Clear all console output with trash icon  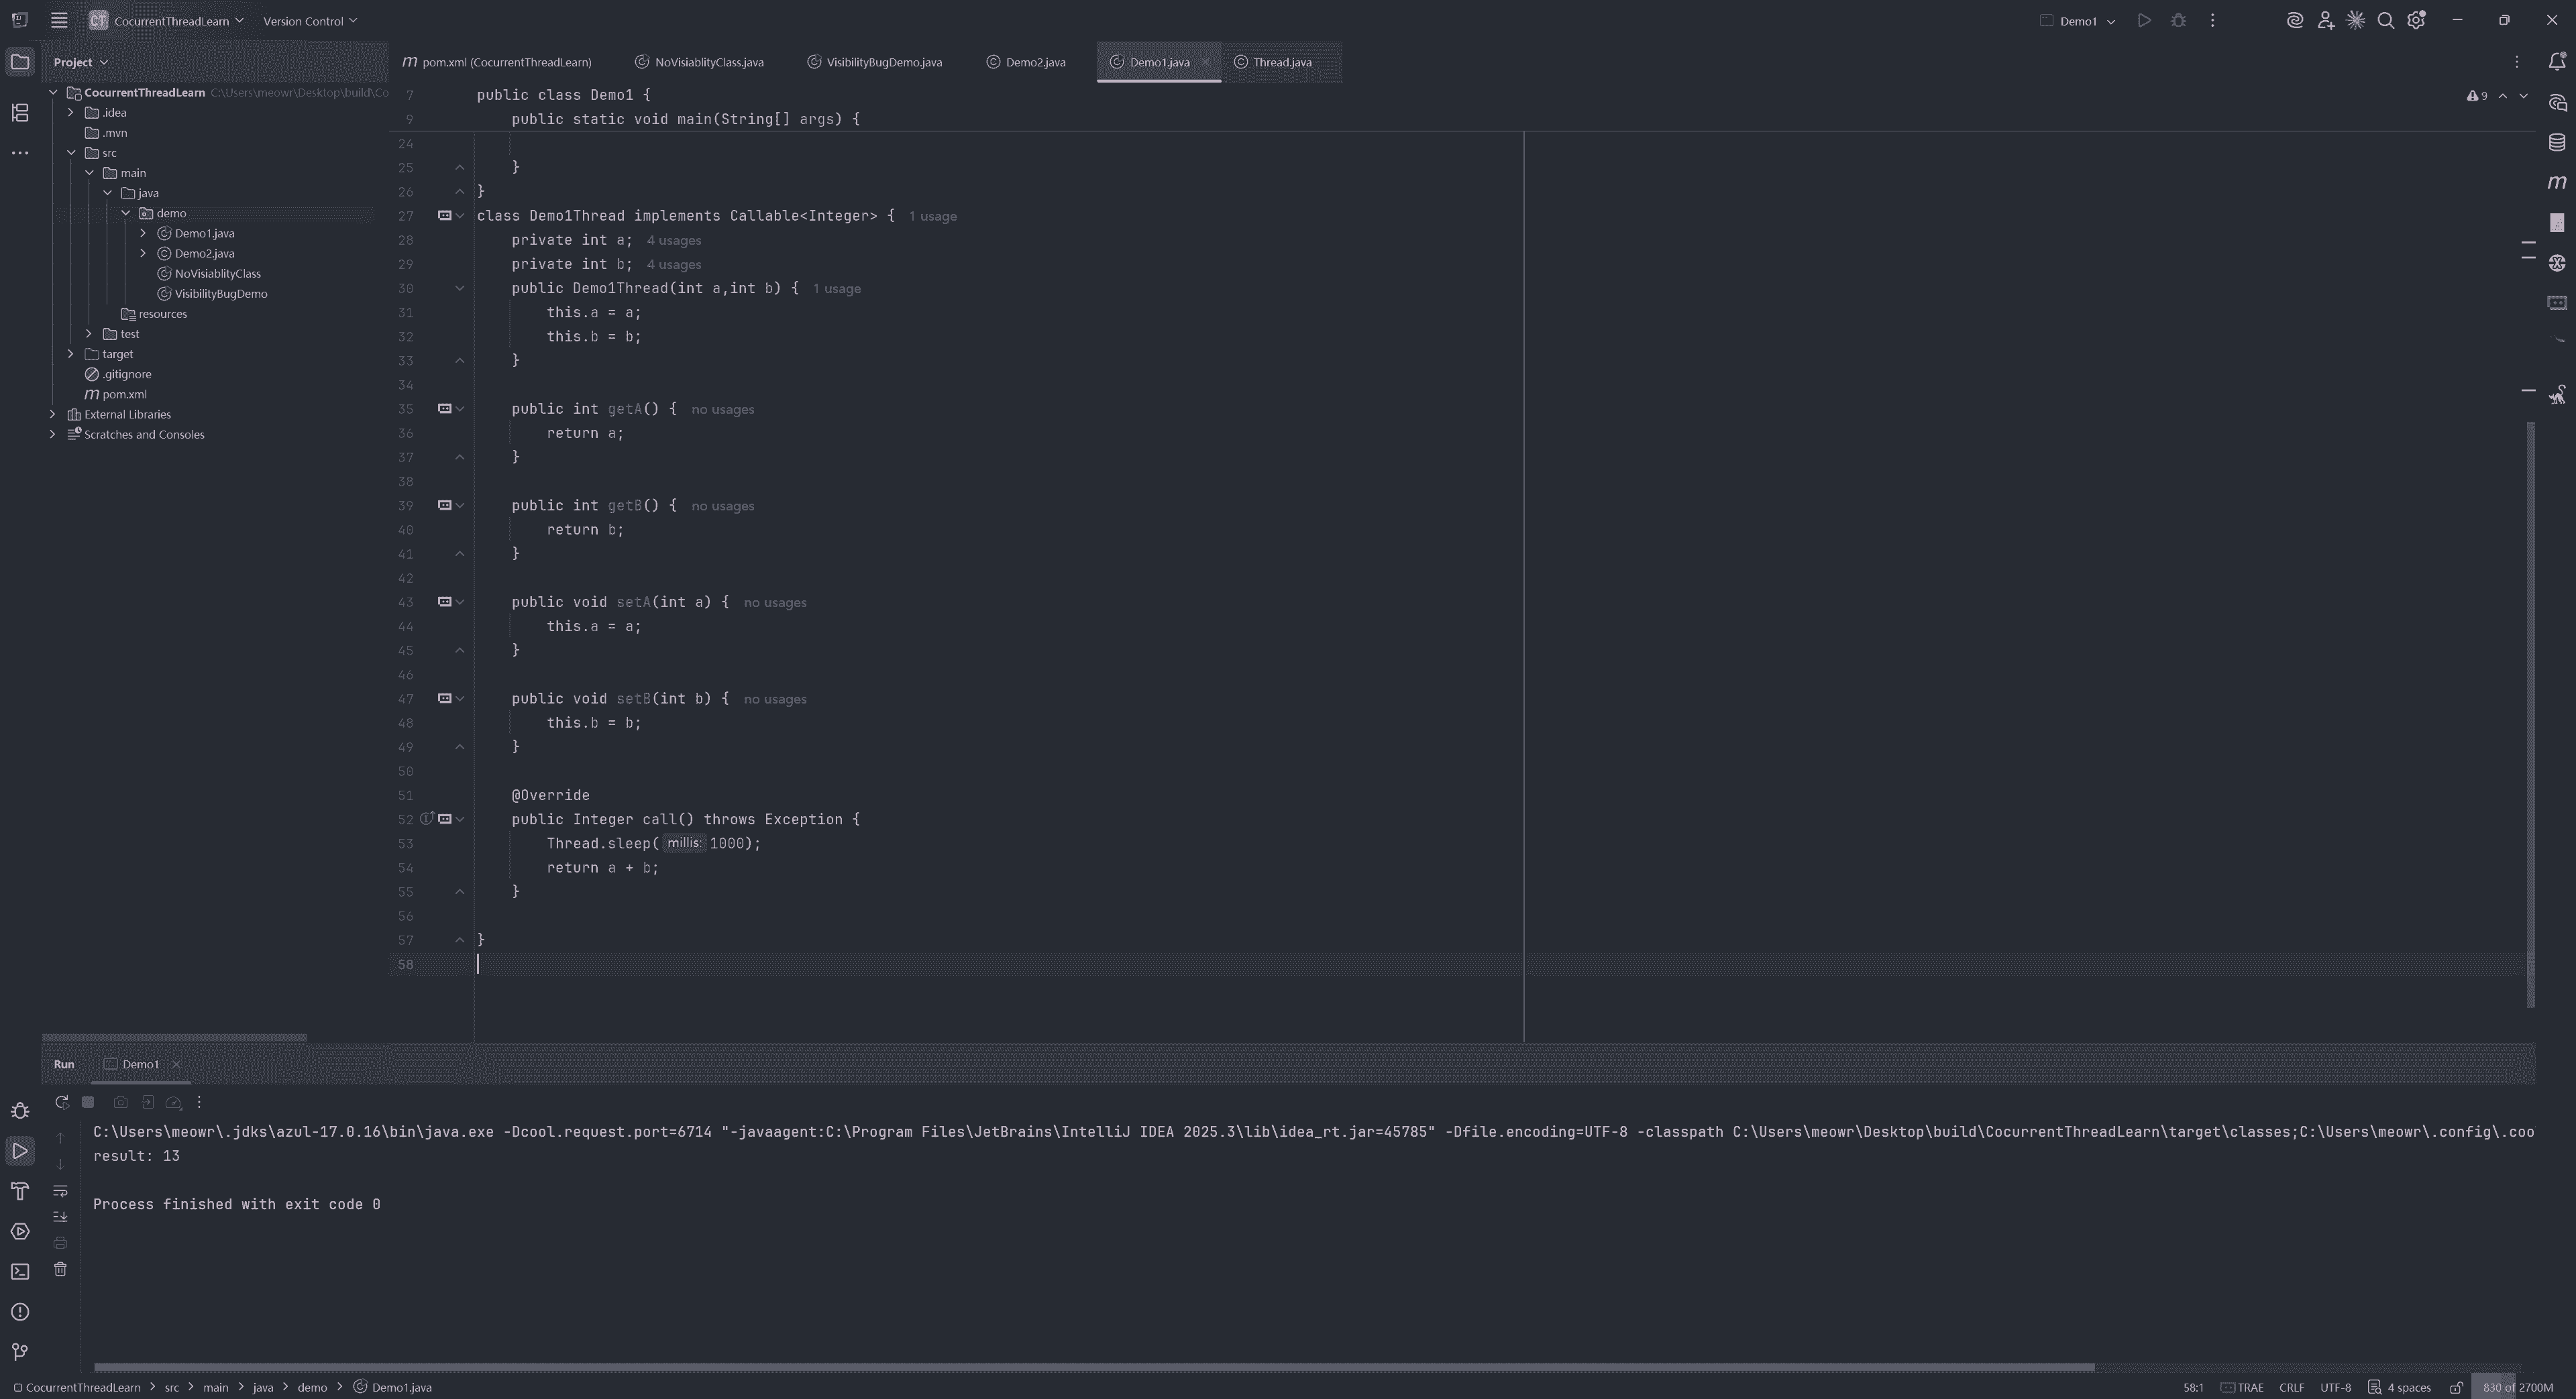60,1269
